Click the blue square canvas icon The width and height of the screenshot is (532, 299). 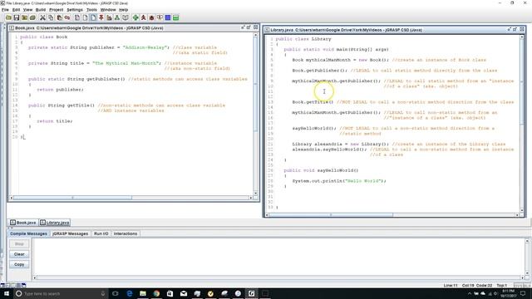click(168, 17)
